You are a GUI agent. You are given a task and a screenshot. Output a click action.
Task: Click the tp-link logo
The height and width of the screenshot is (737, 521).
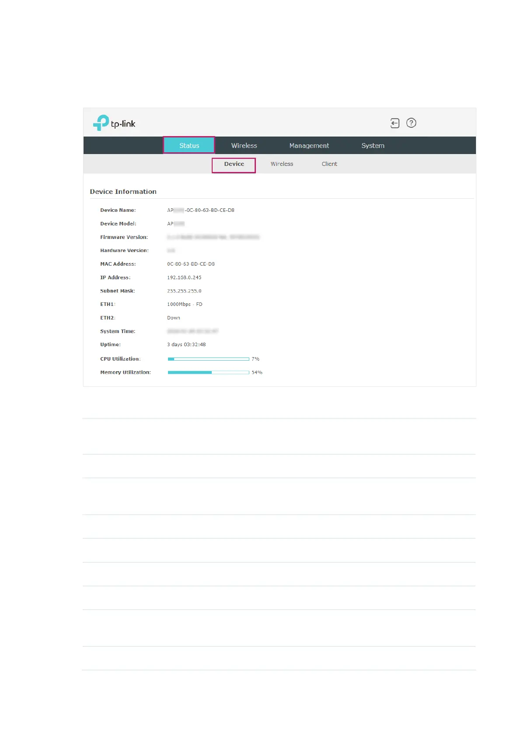114,123
